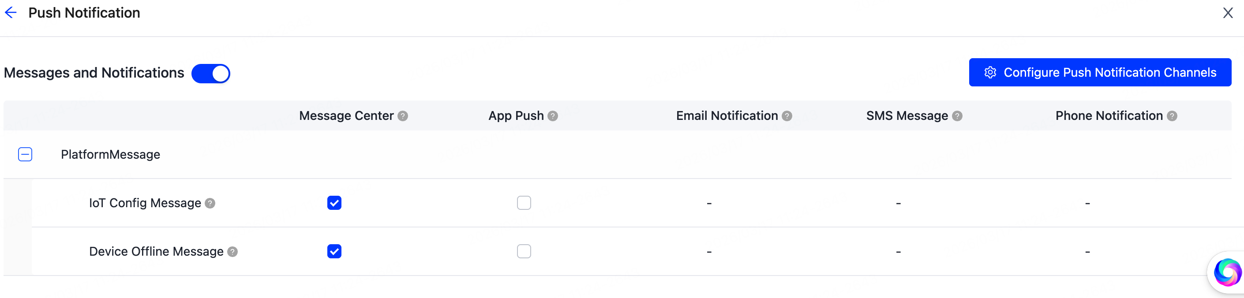The height and width of the screenshot is (298, 1244).
Task: Click the Push Notification title
Action: [84, 13]
